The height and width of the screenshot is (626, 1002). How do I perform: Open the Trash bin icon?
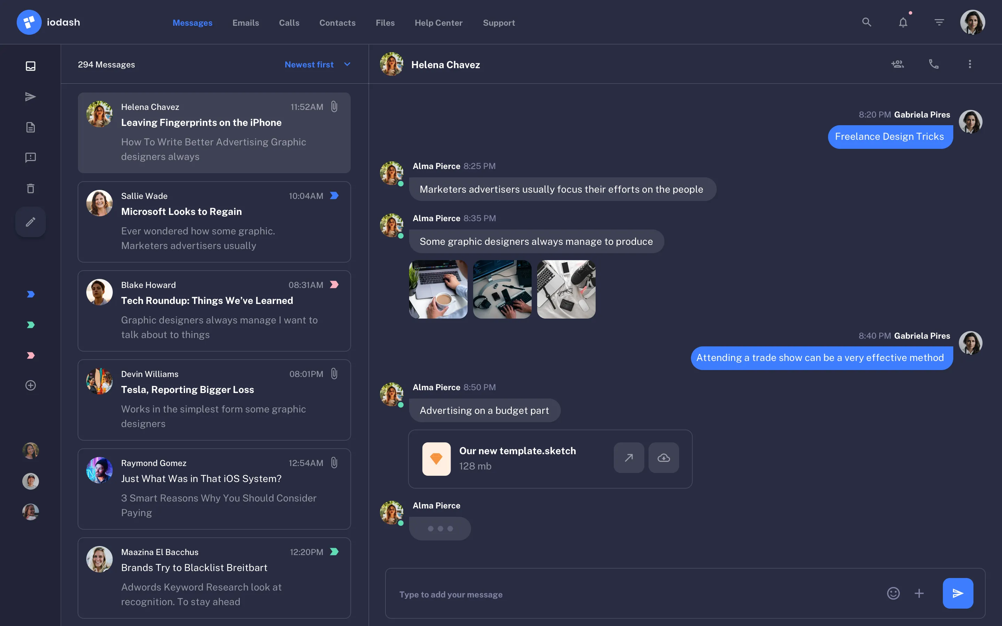coord(30,188)
